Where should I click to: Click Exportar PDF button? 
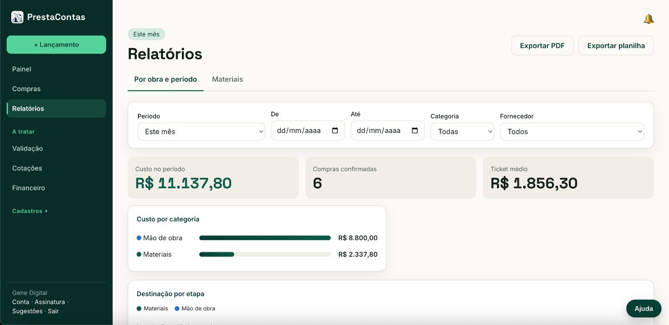[542, 46]
